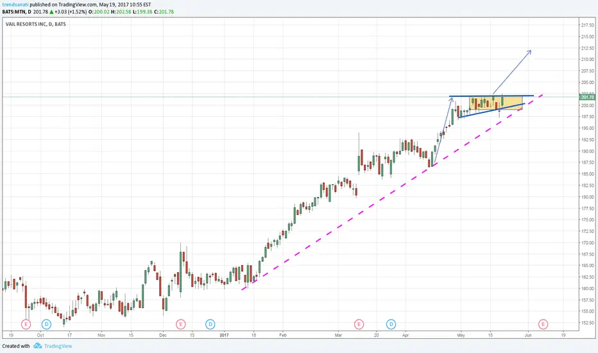Screen dimensions: 598x353
Task: Click the 212.50 price axis label
Action: click(x=587, y=48)
